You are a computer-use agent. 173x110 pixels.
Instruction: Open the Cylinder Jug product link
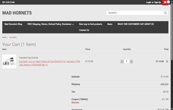50,63
